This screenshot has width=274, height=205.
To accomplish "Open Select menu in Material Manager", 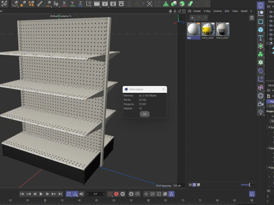I will coord(244,11).
